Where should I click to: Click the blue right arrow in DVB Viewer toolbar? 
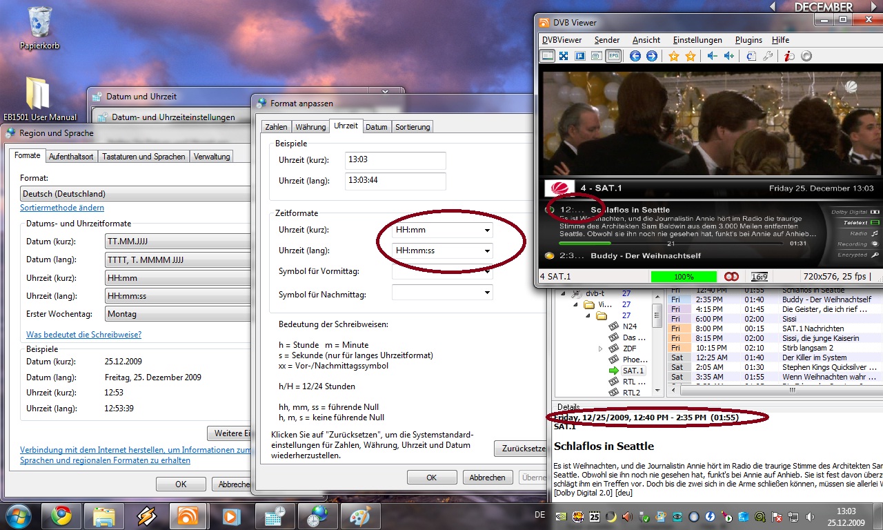(652, 56)
